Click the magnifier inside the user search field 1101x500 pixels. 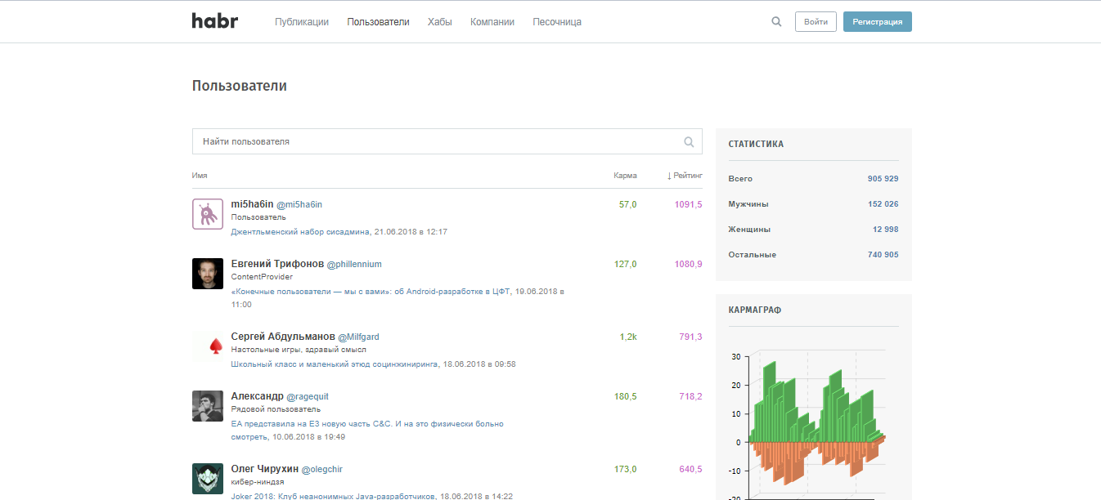[689, 141]
